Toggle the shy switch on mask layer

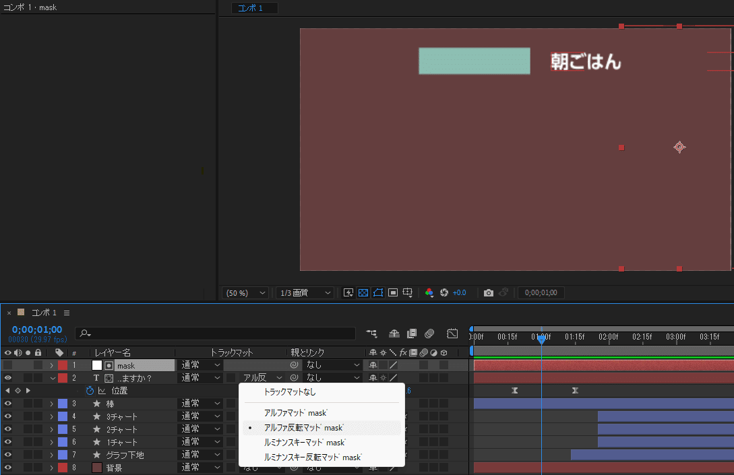tap(373, 365)
